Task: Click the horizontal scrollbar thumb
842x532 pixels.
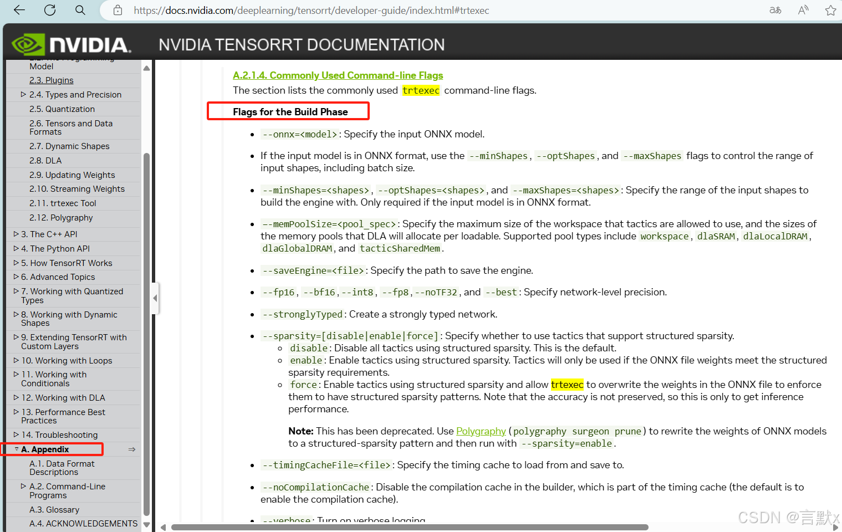Action: point(410,528)
